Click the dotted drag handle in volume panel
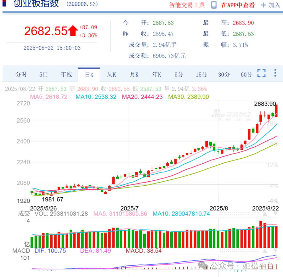The height and width of the screenshot is (277, 283). click(239, 214)
